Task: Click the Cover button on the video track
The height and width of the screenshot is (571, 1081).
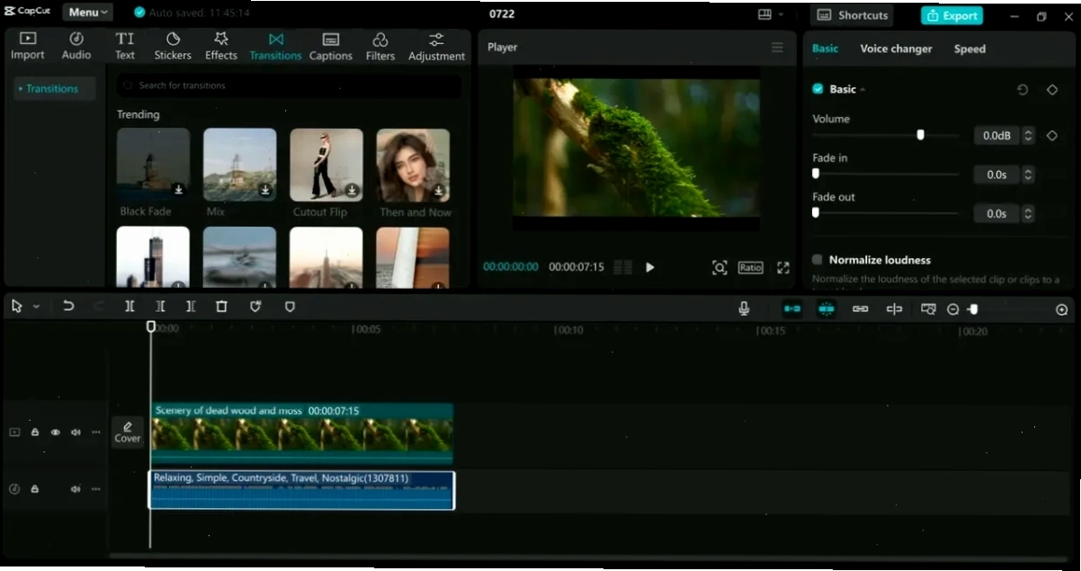Action: coord(128,433)
